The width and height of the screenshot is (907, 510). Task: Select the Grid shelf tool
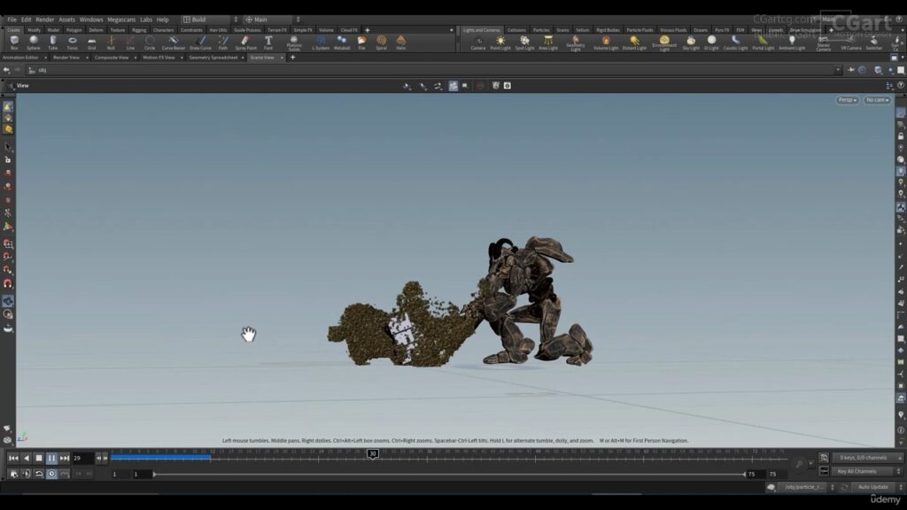pos(91,42)
